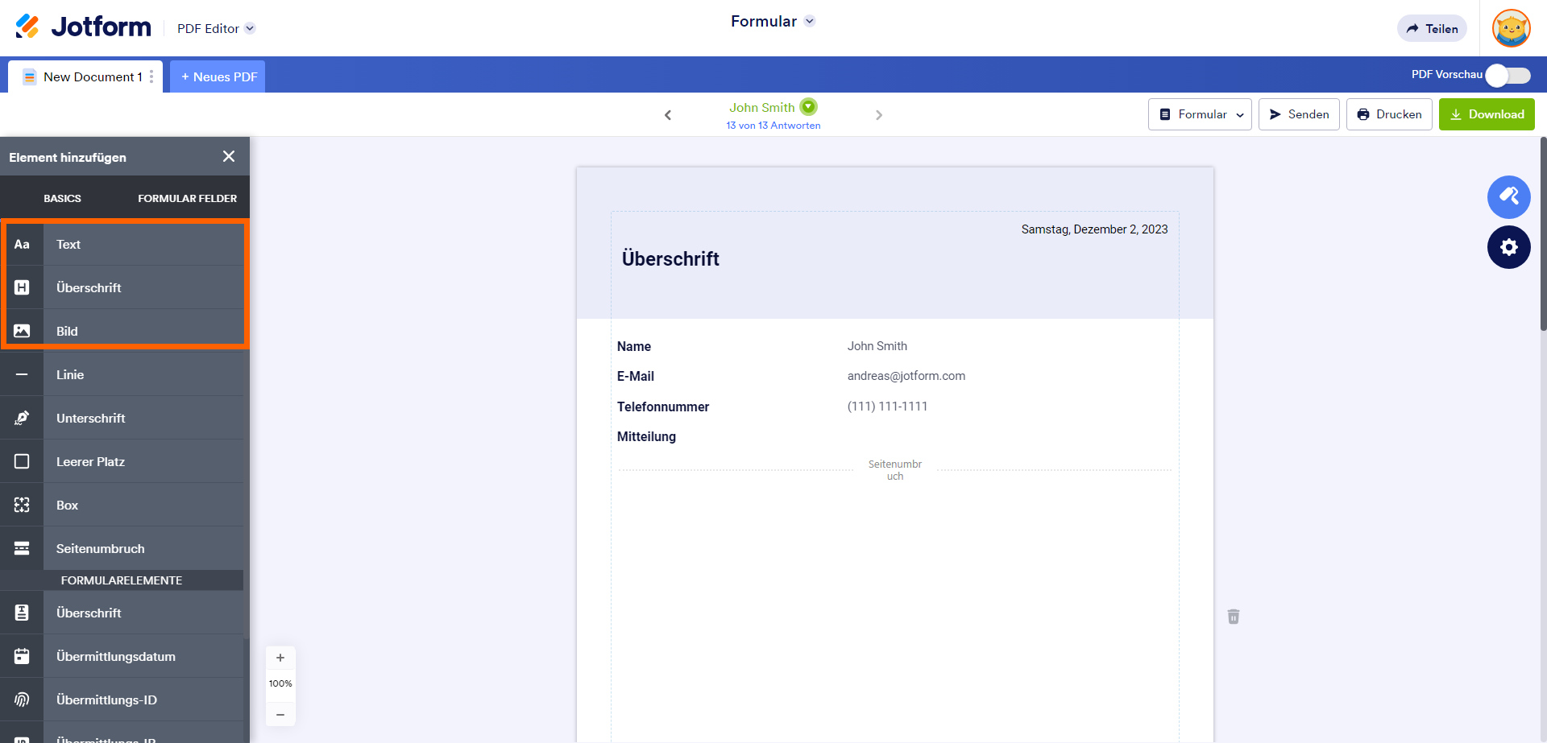Add the Text element label
The image size is (1547, 743).
68,245
